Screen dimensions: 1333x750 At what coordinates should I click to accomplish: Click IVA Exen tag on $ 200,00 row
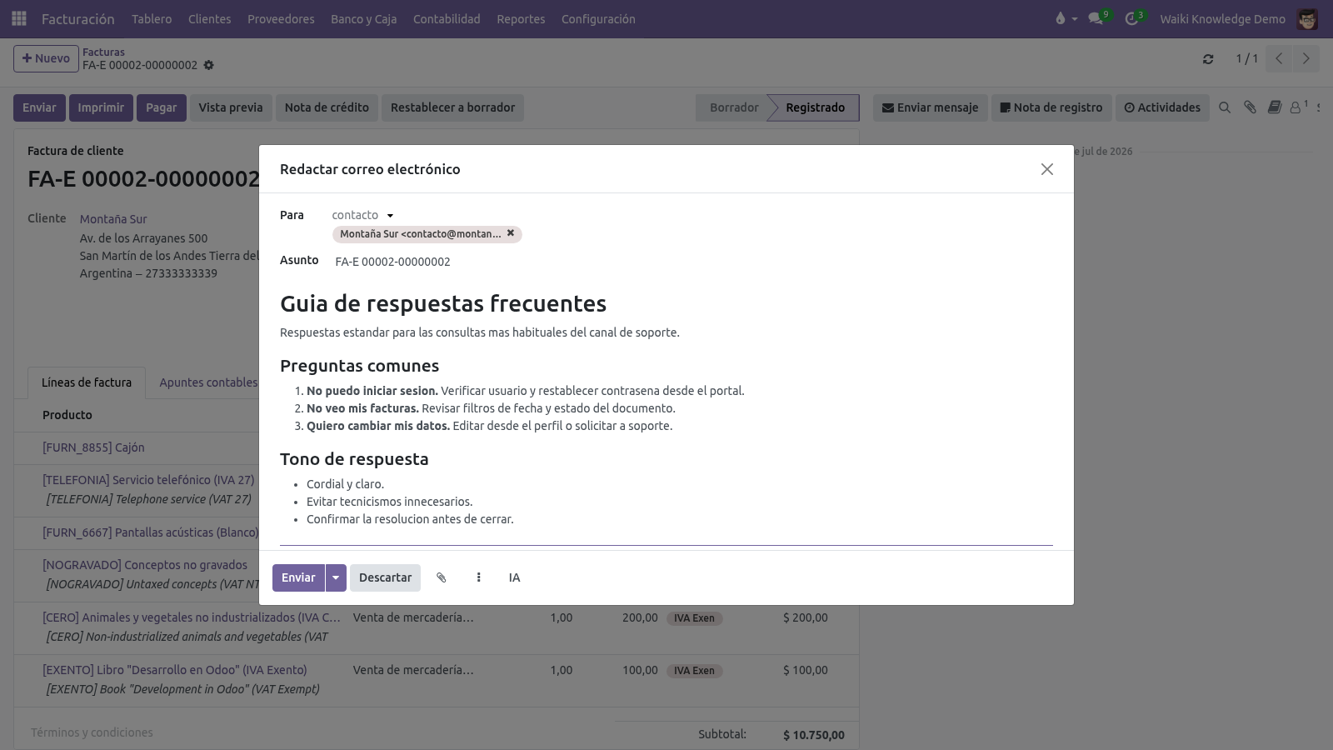click(694, 618)
